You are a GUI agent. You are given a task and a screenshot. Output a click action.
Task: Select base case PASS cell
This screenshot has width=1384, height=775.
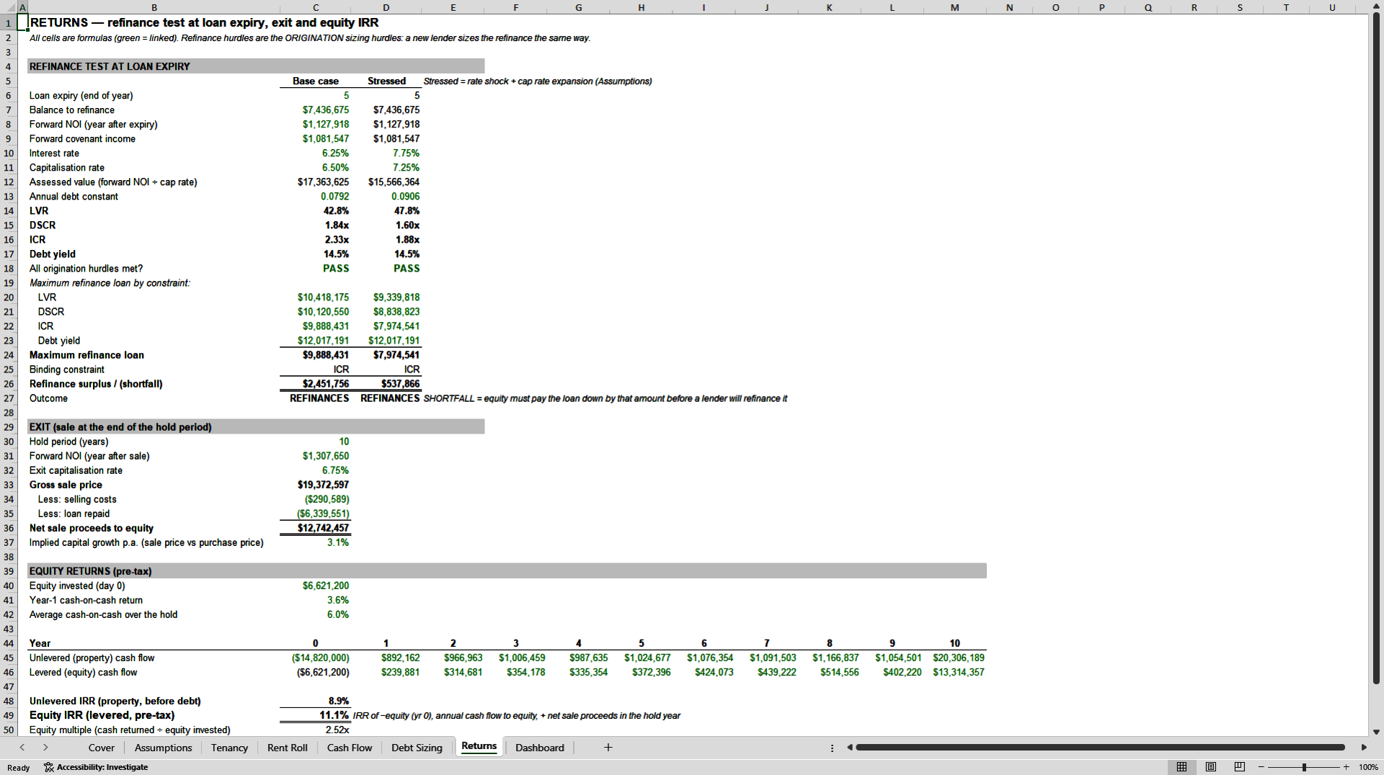pos(316,269)
